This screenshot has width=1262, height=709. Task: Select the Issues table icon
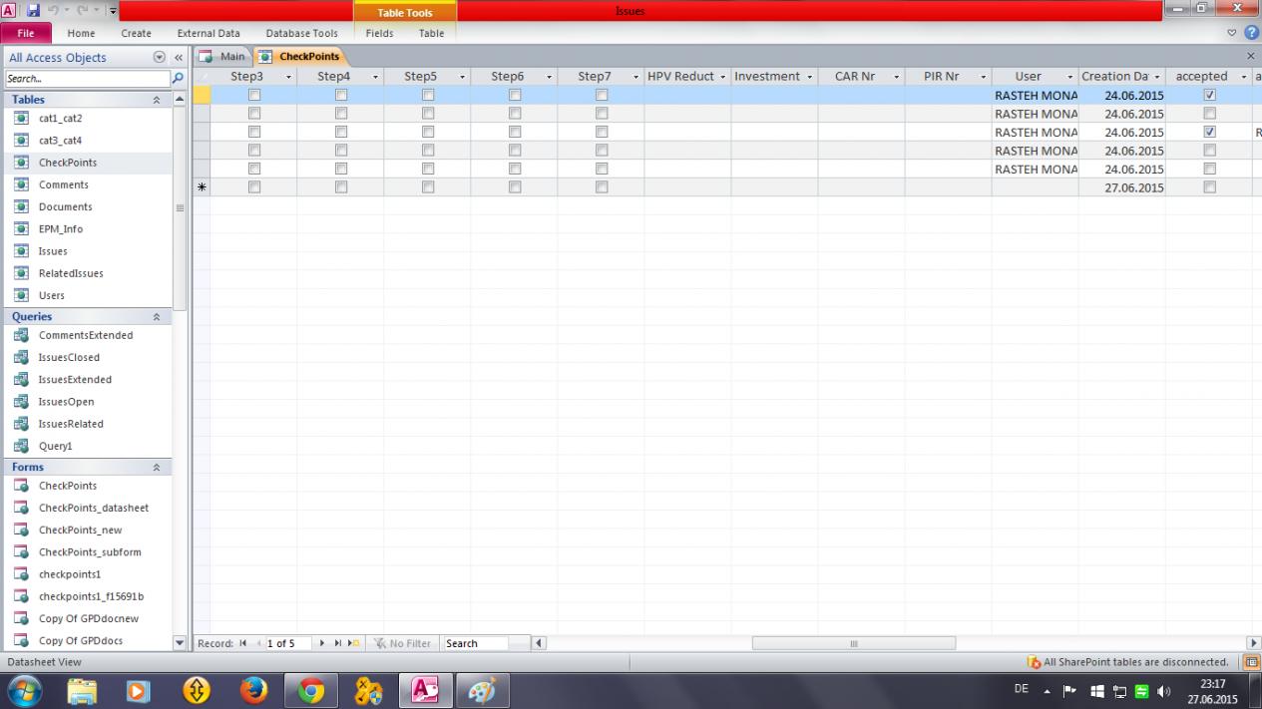point(20,251)
